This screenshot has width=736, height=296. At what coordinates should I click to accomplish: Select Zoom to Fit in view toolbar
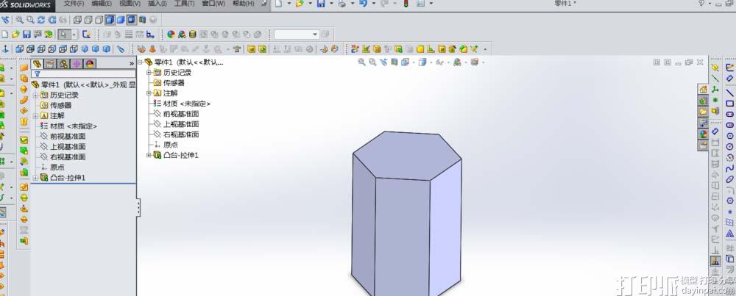point(19,20)
